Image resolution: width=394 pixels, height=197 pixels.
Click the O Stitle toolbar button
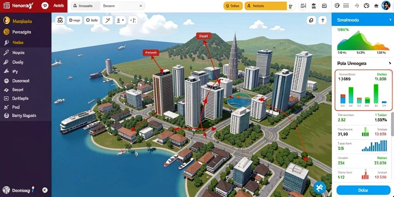pyautogui.click(x=92, y=20)
